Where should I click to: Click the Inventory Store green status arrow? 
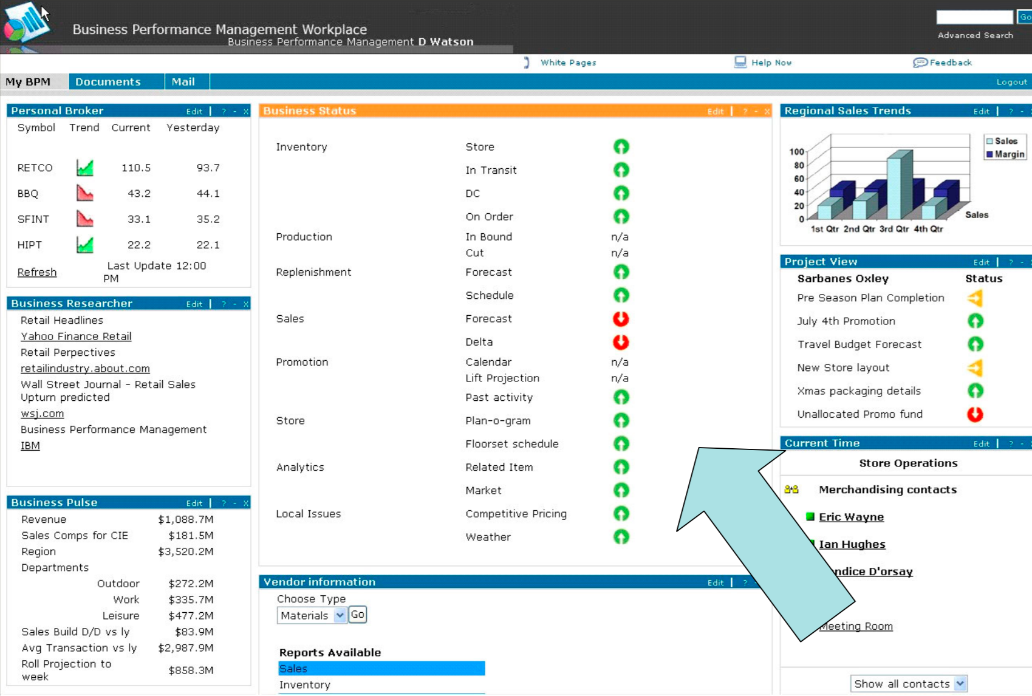click(x=621, y=147)
